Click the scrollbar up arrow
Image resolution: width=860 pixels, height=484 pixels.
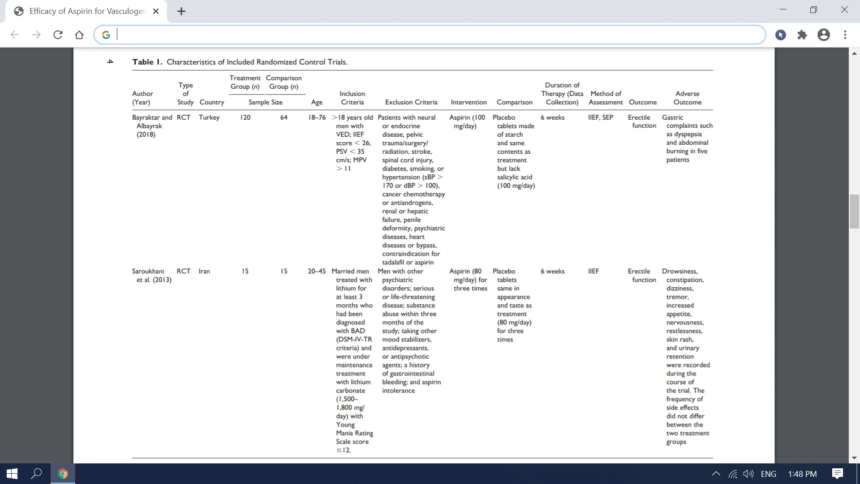click(x=855, y=53)
